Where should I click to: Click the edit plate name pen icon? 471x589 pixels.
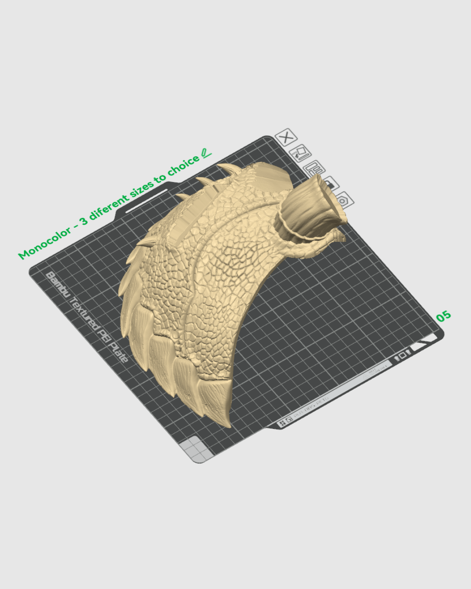click(300, 154)
